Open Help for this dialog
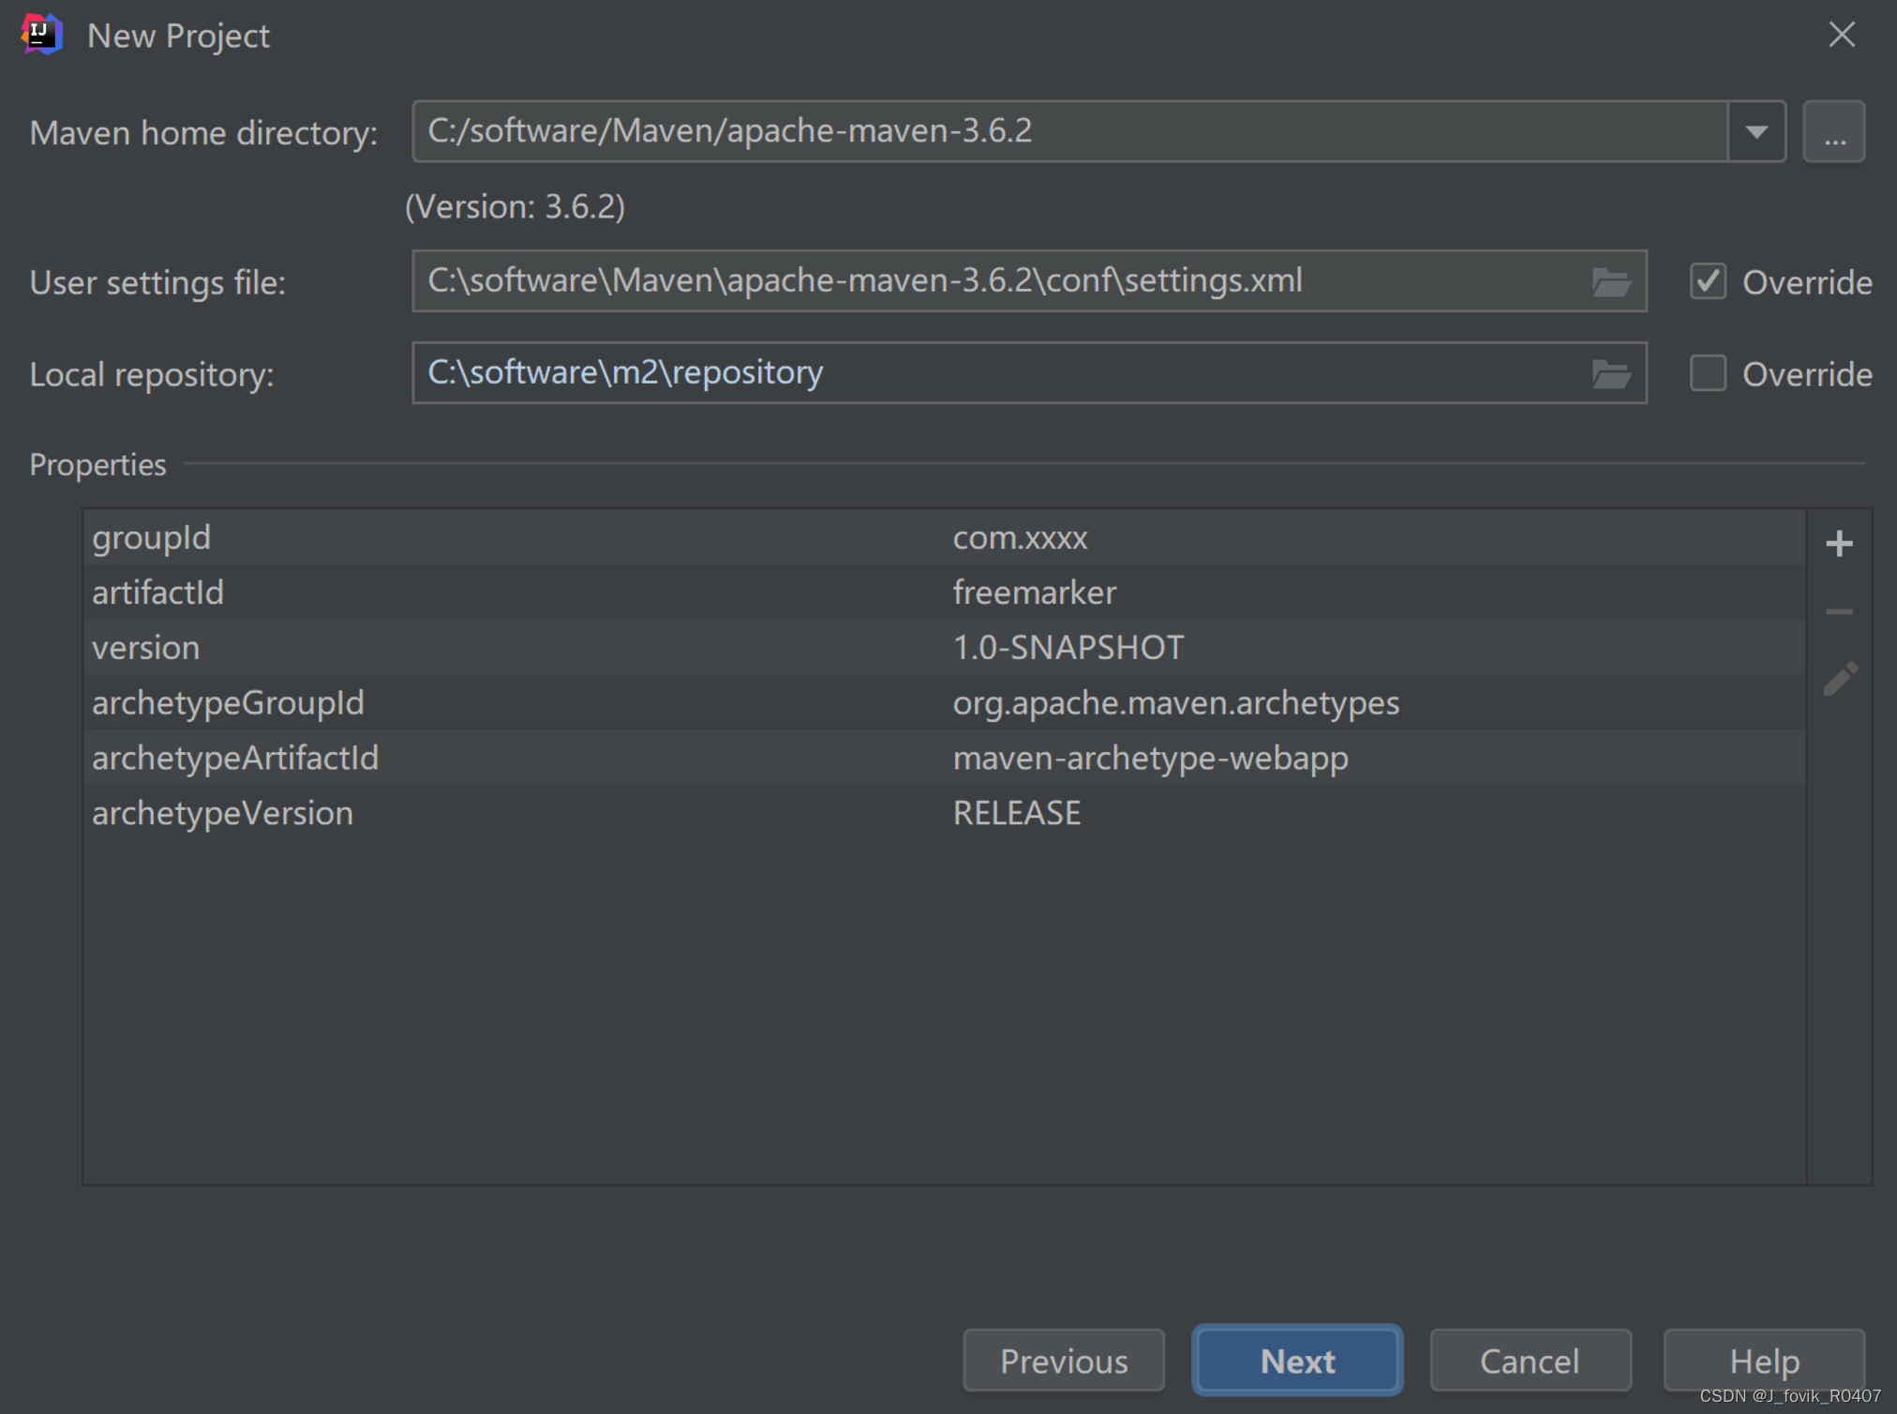 click(x=1764, y=1361)
